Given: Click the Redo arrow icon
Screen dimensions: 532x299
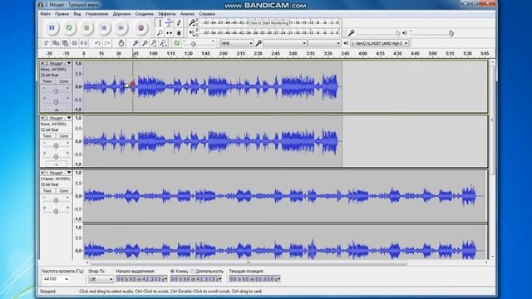Looking at the screenshot, I should 107,43.
